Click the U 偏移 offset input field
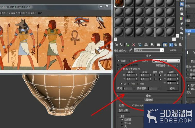The width and height of the screenshot is (195, 128). pyautogui.click(x=131, y=75)
